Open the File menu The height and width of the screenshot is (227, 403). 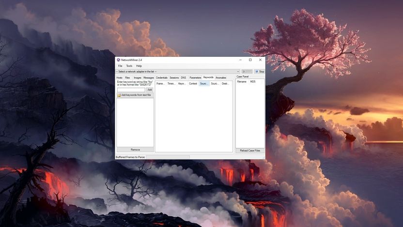click(x=120, y=66)
